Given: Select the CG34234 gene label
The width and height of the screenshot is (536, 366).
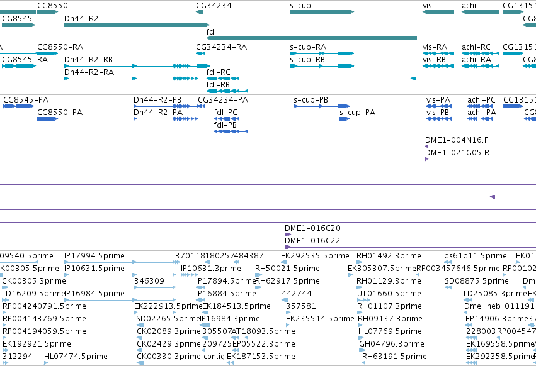Looking at the screenshot, I should pos(214,6).
